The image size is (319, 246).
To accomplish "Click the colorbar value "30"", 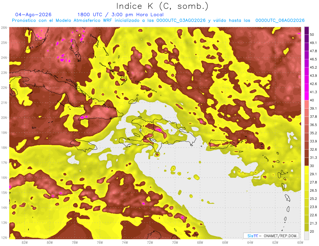I will click(312, 166).
